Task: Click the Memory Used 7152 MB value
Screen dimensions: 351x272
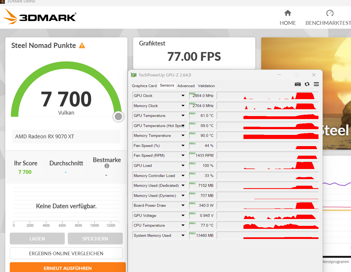Action: (202, 185)
